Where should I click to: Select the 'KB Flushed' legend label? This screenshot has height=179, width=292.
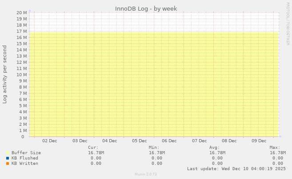pyautogui.click(x=25, y=158)
